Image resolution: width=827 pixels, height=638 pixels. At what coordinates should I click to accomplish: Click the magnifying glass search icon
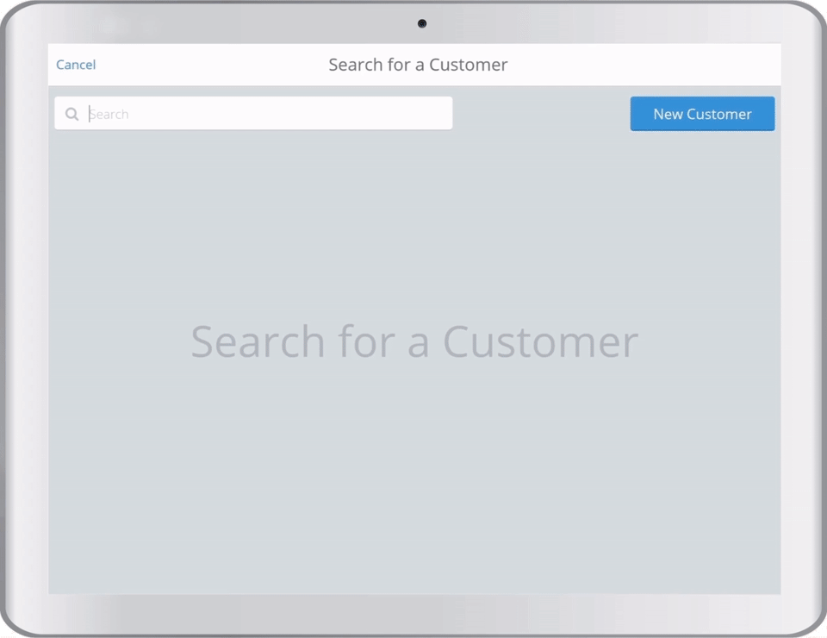[72, 114]
